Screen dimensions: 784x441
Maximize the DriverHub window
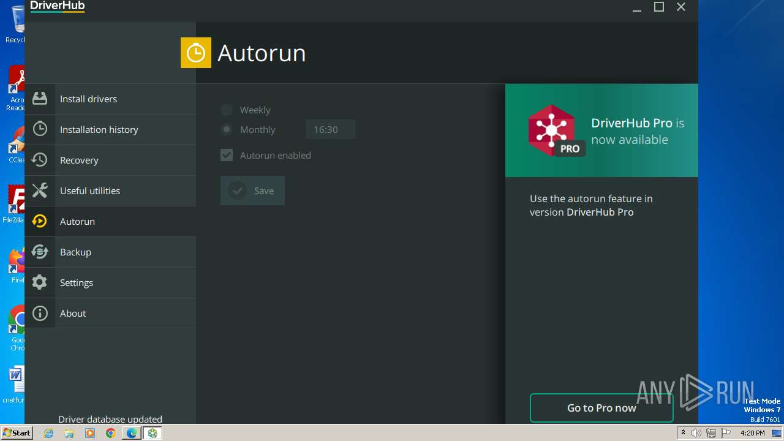659,7
